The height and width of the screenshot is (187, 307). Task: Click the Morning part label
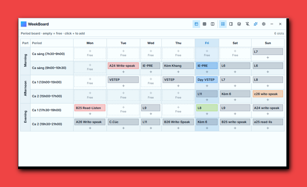coord(25,61)
